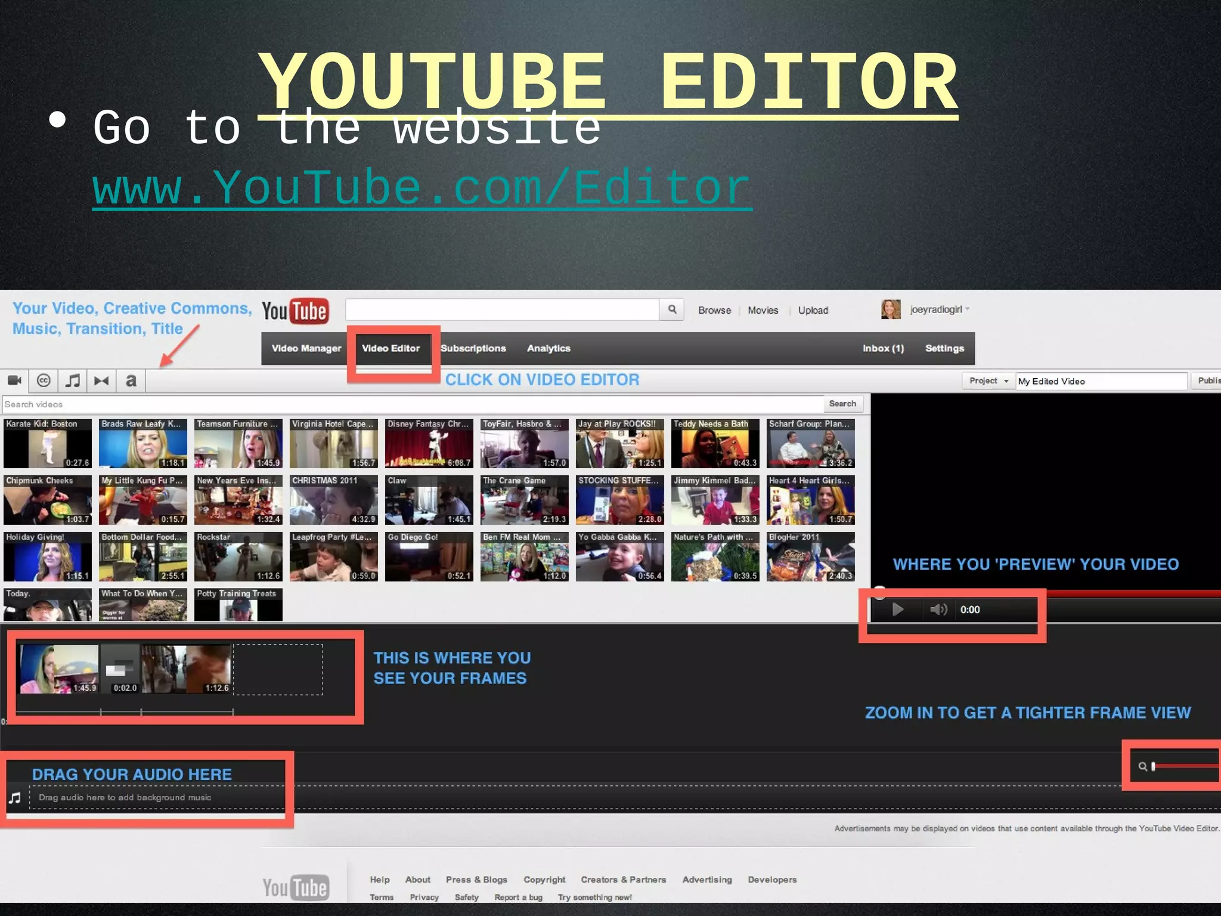Click the joeyradiogirl profile avatar
Viewport: 1221px width, 916px height.
[x=891, y=310]
